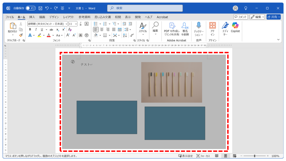286x161 pixels.
Task: Switch to the 挿入 ribbon tab
Action: point(32,17)
